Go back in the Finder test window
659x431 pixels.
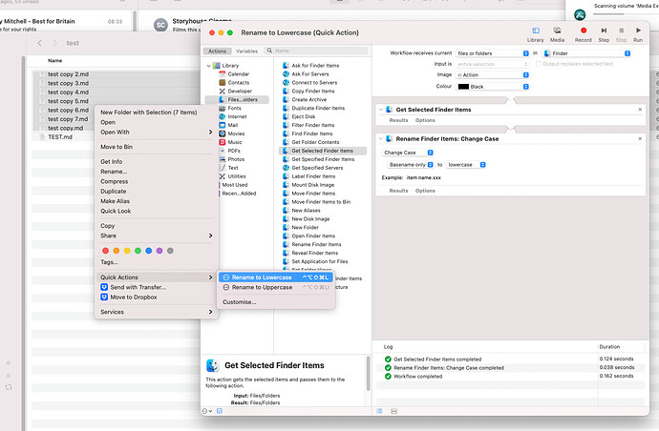40,43
